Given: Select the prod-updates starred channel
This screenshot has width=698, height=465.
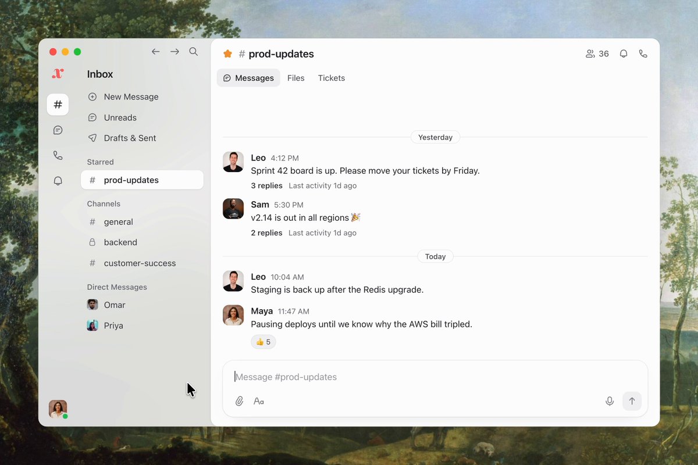Looking at the screenshot, I should pos(142,180).
